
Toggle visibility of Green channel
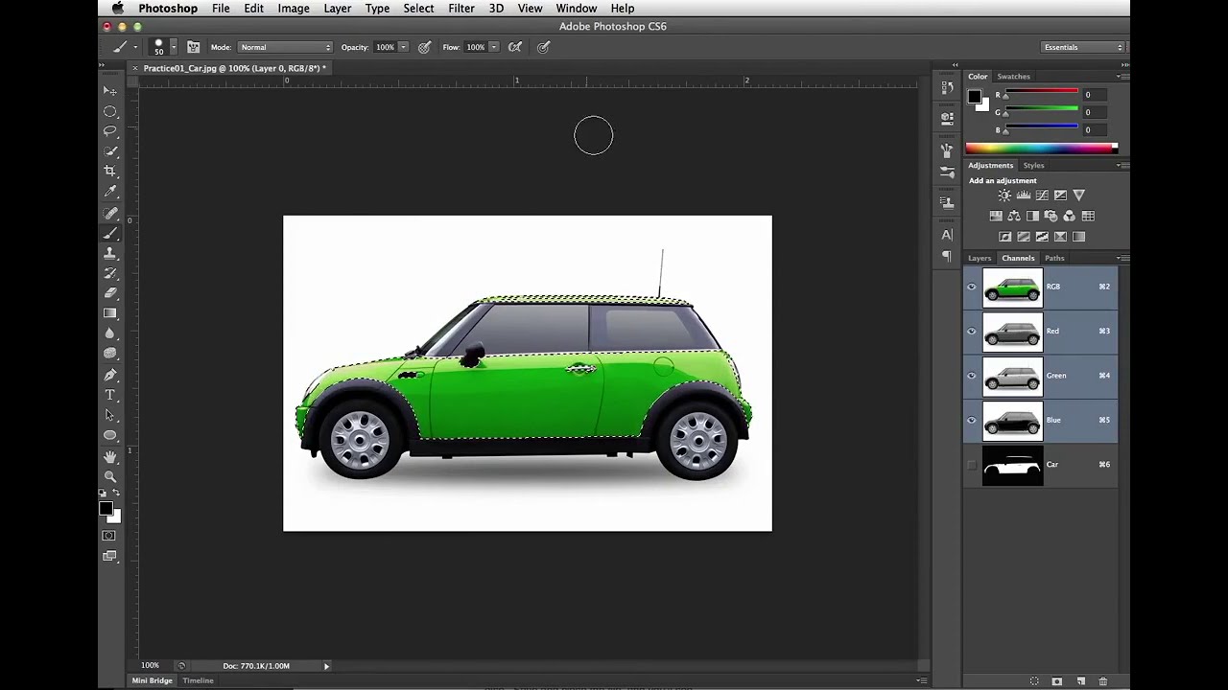point(972,376)
